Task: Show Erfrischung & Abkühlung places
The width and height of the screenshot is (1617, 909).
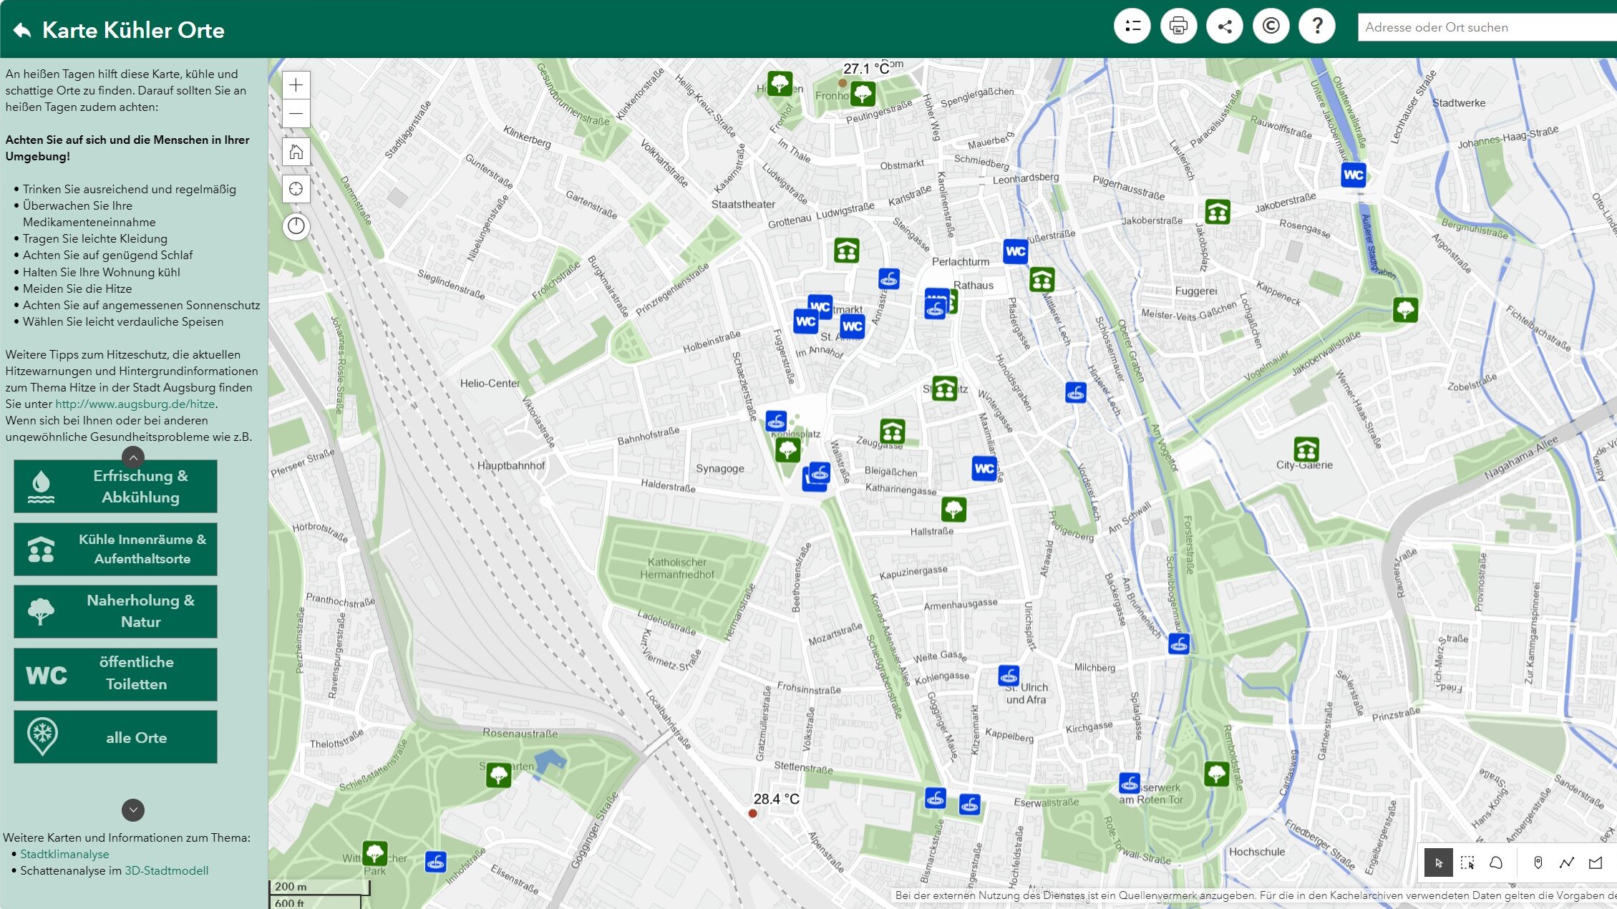Action: (115, 487)
